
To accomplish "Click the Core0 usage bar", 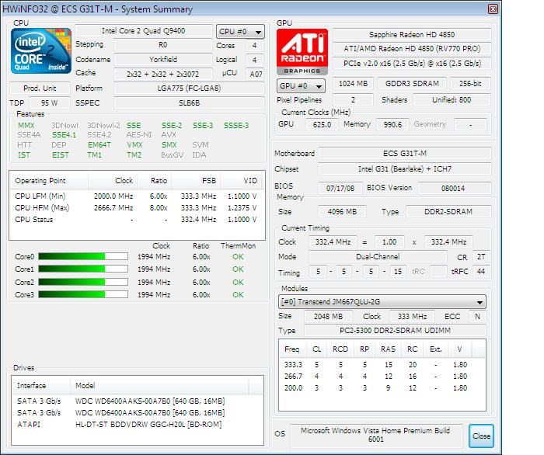I will (83, 256).
